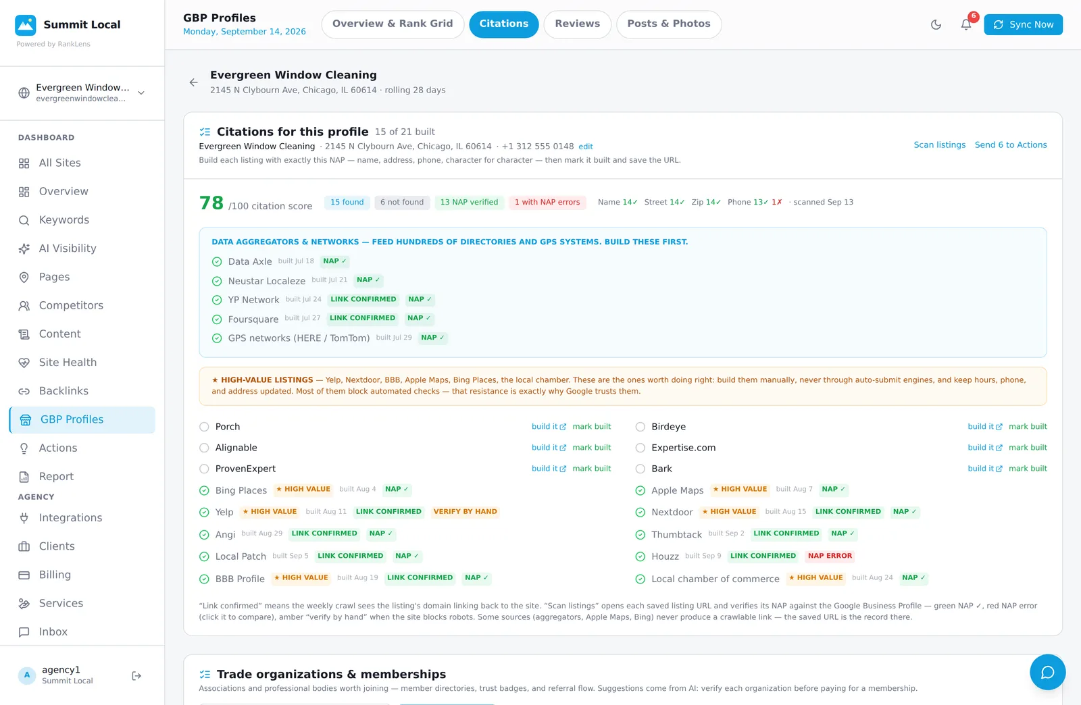Open Posts & Photos tab
The image size is (1081, 705).
pos(669,24)
